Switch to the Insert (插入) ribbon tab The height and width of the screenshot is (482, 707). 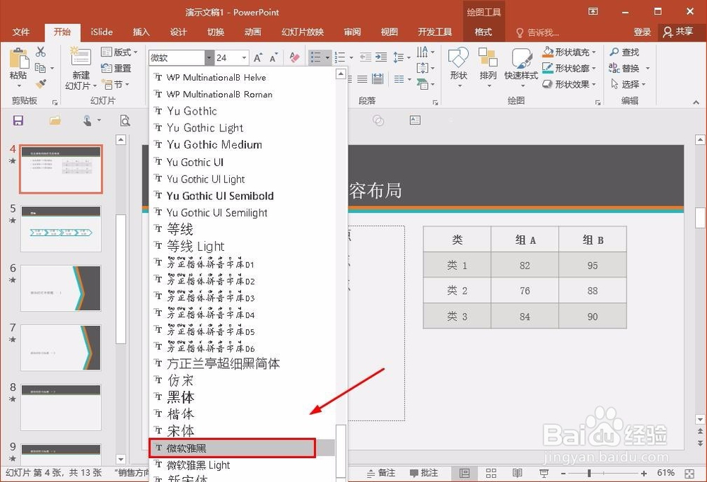140,31
